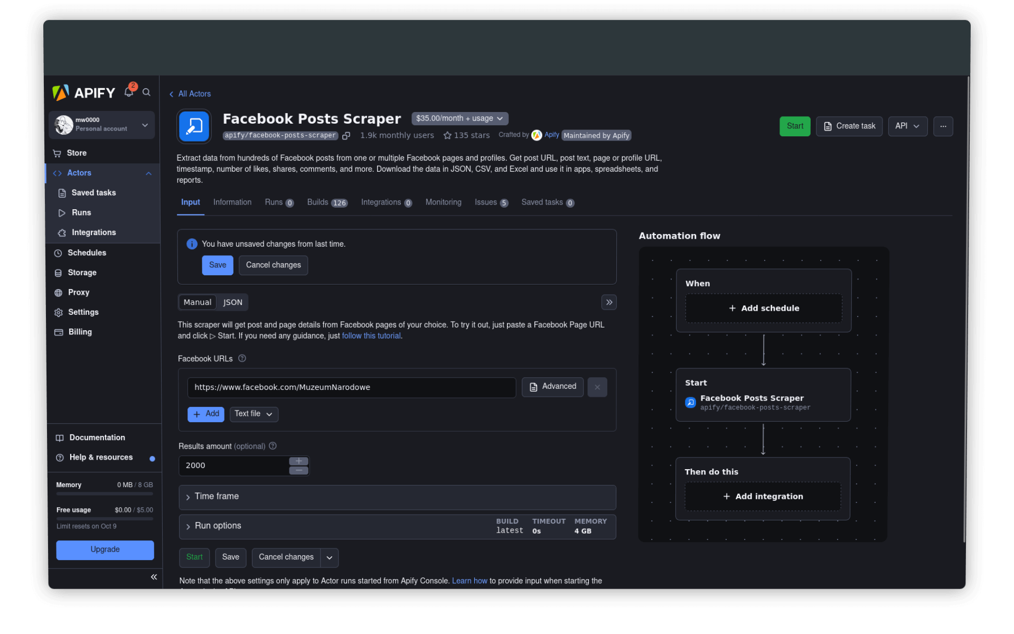This screenshot has width=1014, height=634.
Task: Open the Text file dropdown
Action: (x=253, y=414)
